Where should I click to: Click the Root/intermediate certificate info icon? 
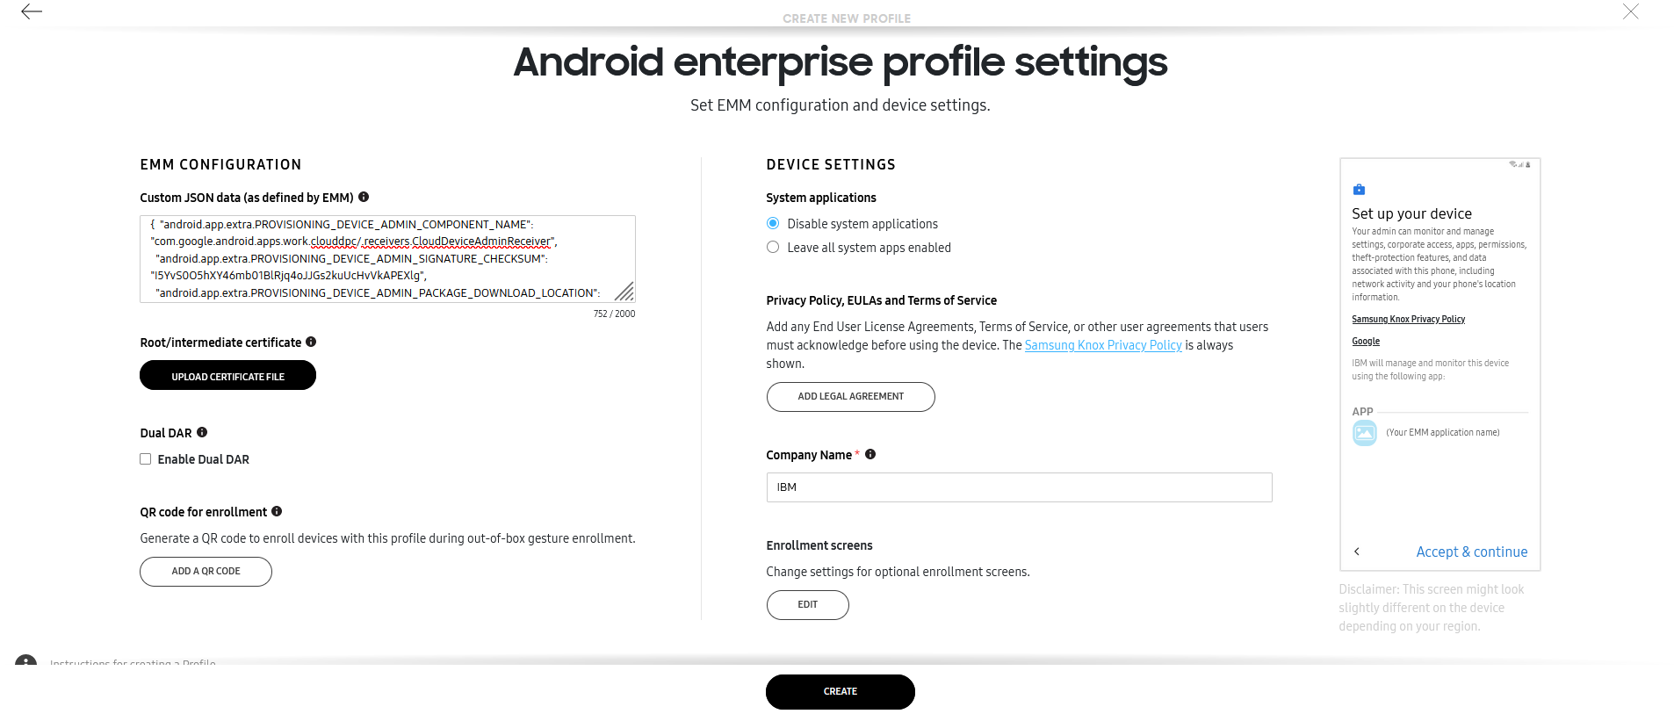tap(312, 342)
